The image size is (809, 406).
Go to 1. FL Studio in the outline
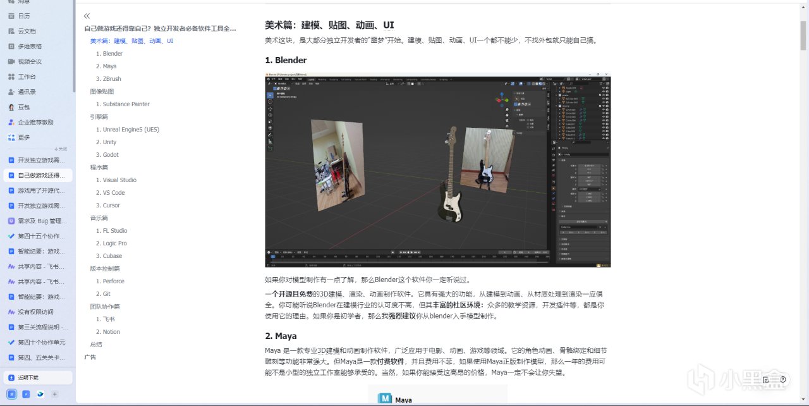point(112,231)
